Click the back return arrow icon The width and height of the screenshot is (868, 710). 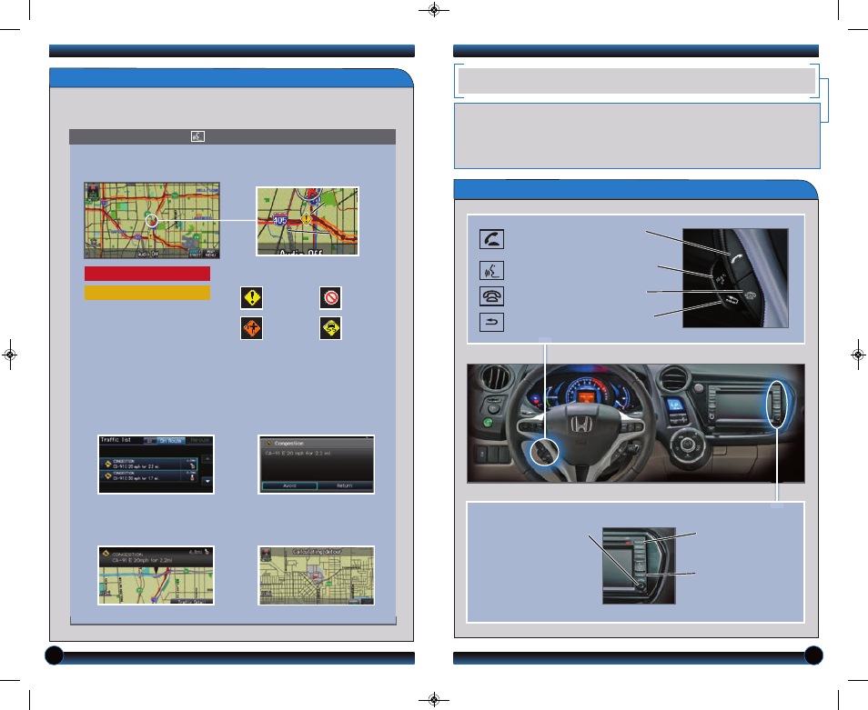pos(491,322)
